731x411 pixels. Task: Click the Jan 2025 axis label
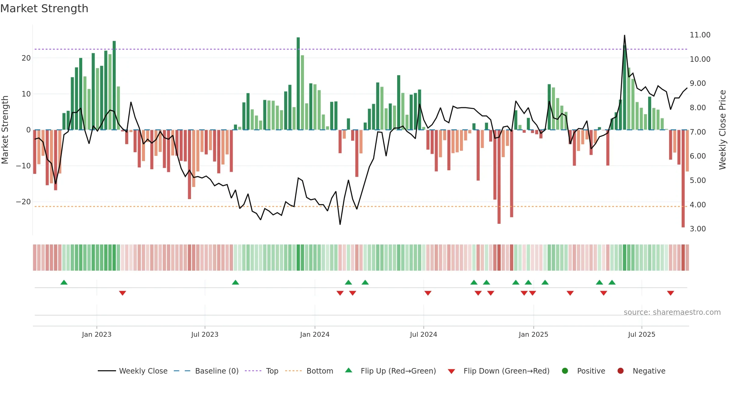tap(533, 334)
